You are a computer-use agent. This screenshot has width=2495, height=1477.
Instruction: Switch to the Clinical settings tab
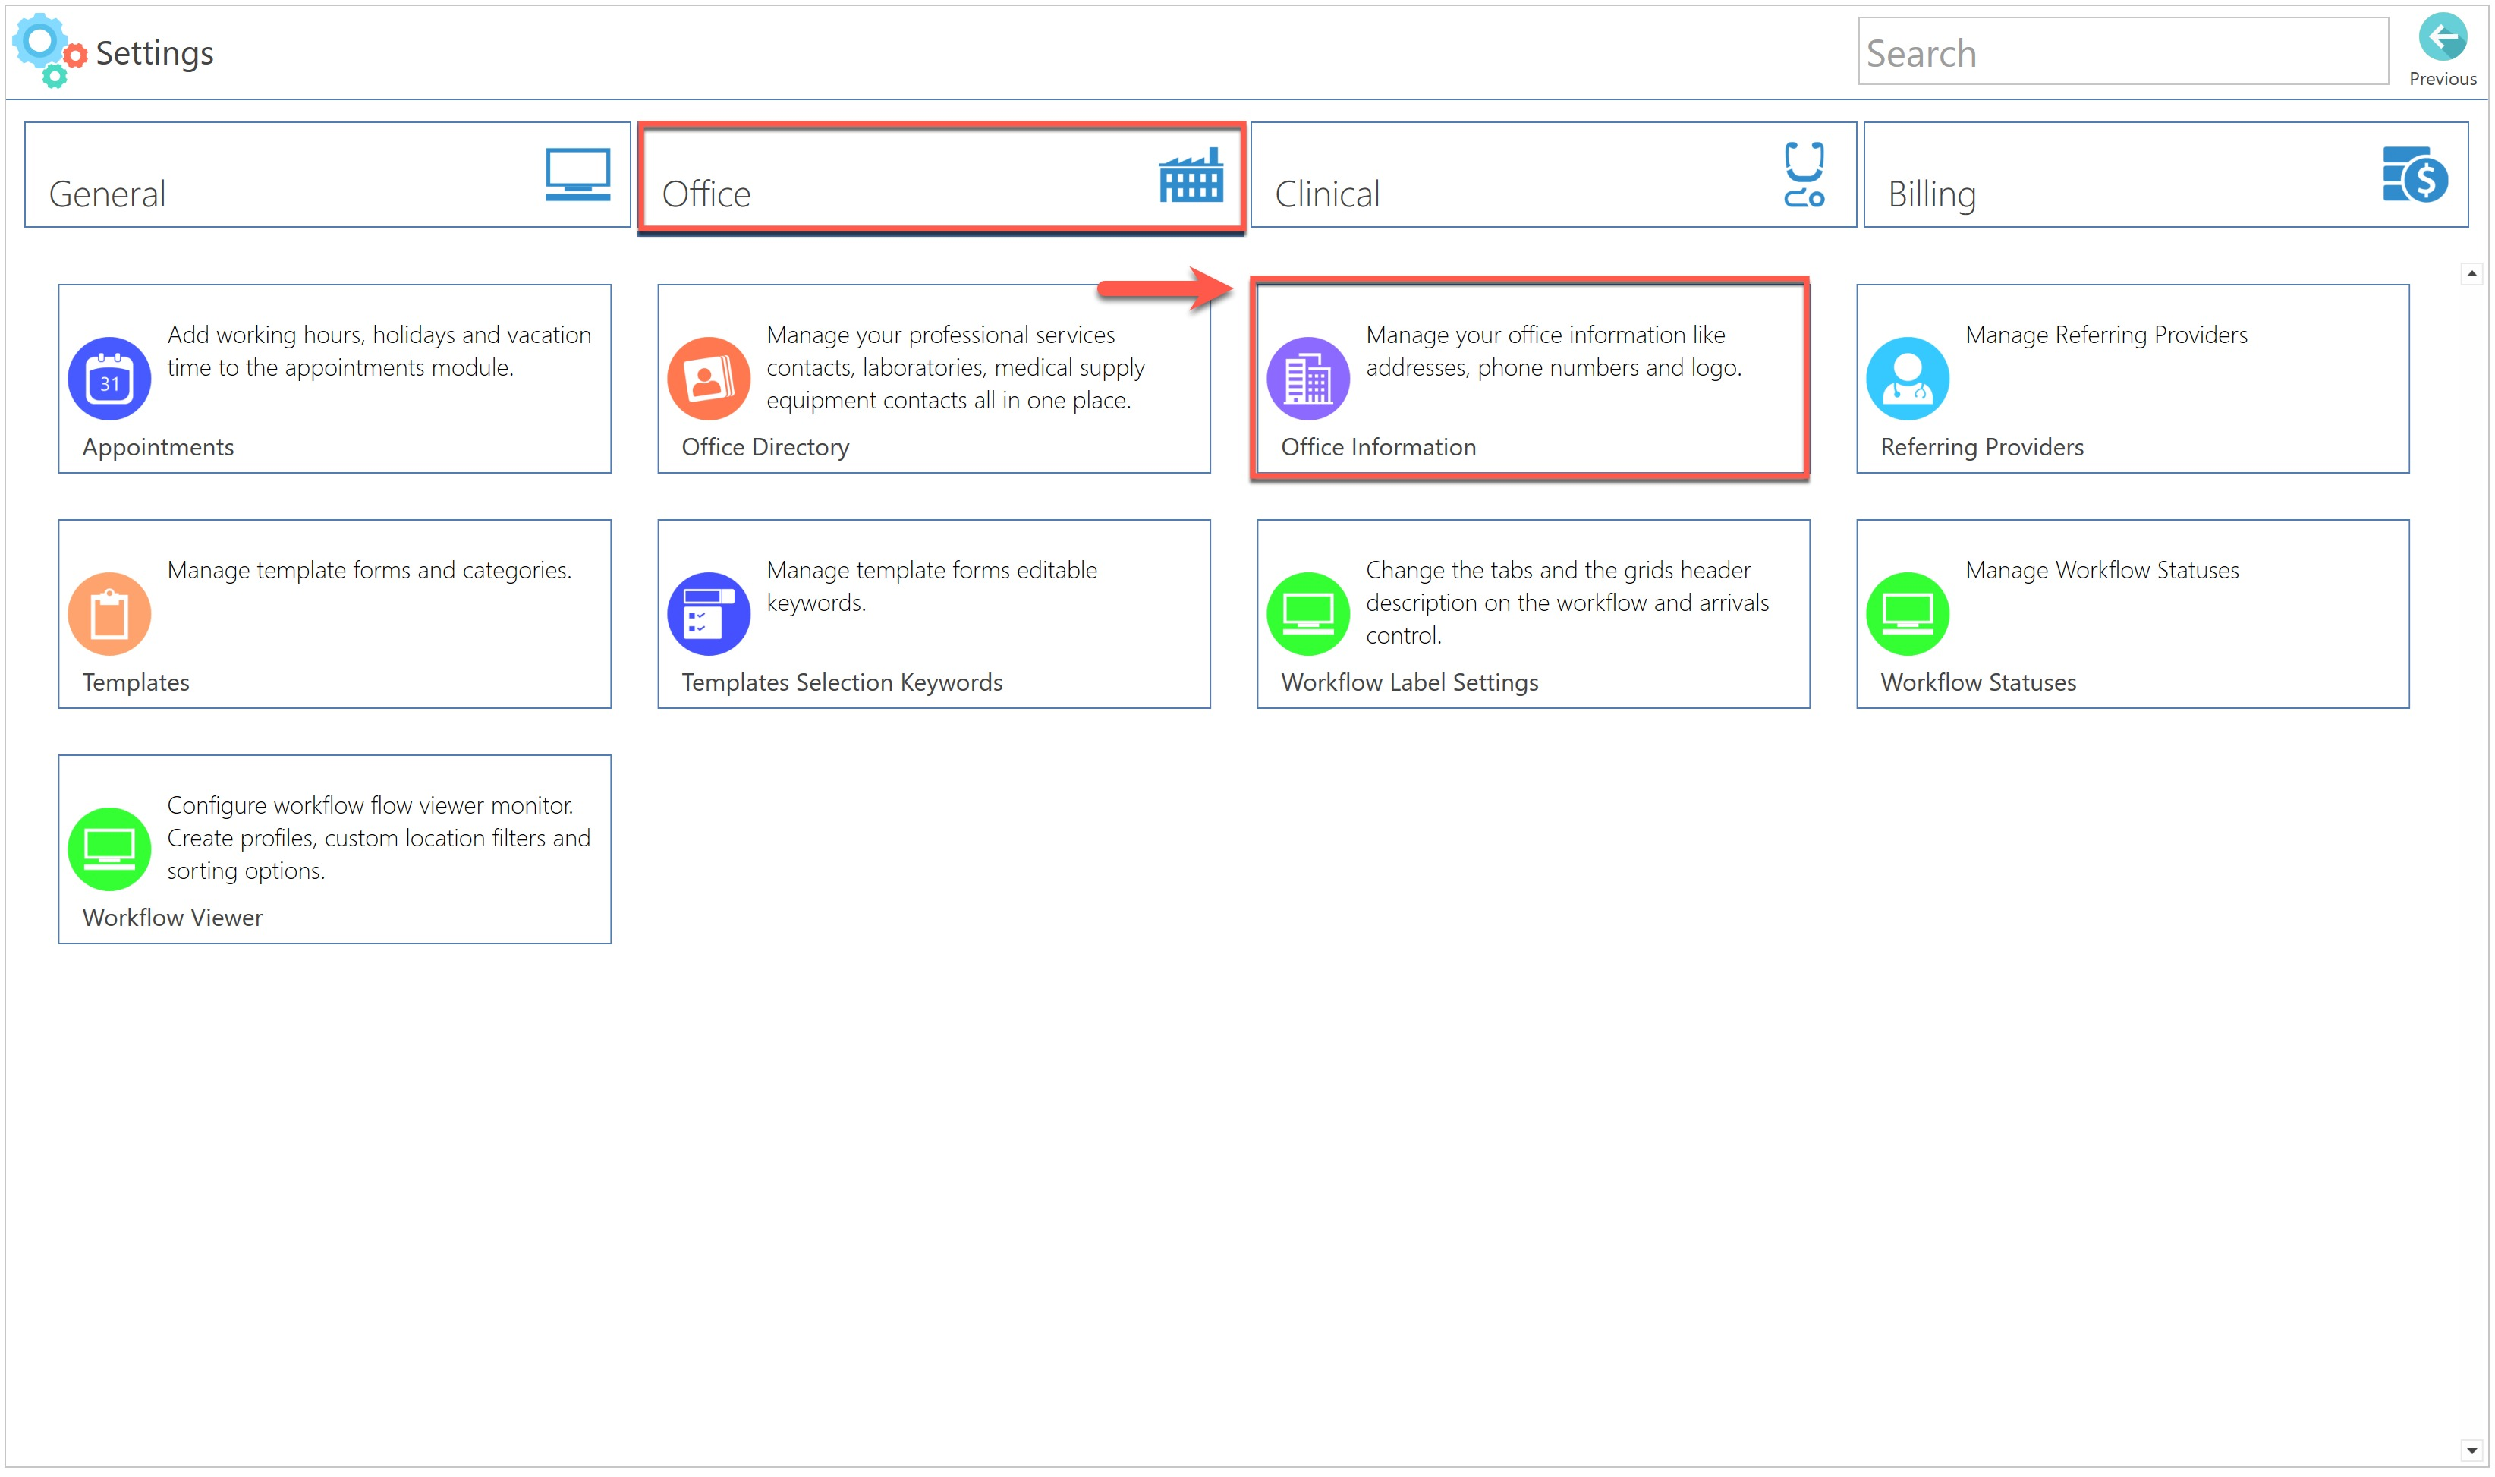click(1552, 175)
